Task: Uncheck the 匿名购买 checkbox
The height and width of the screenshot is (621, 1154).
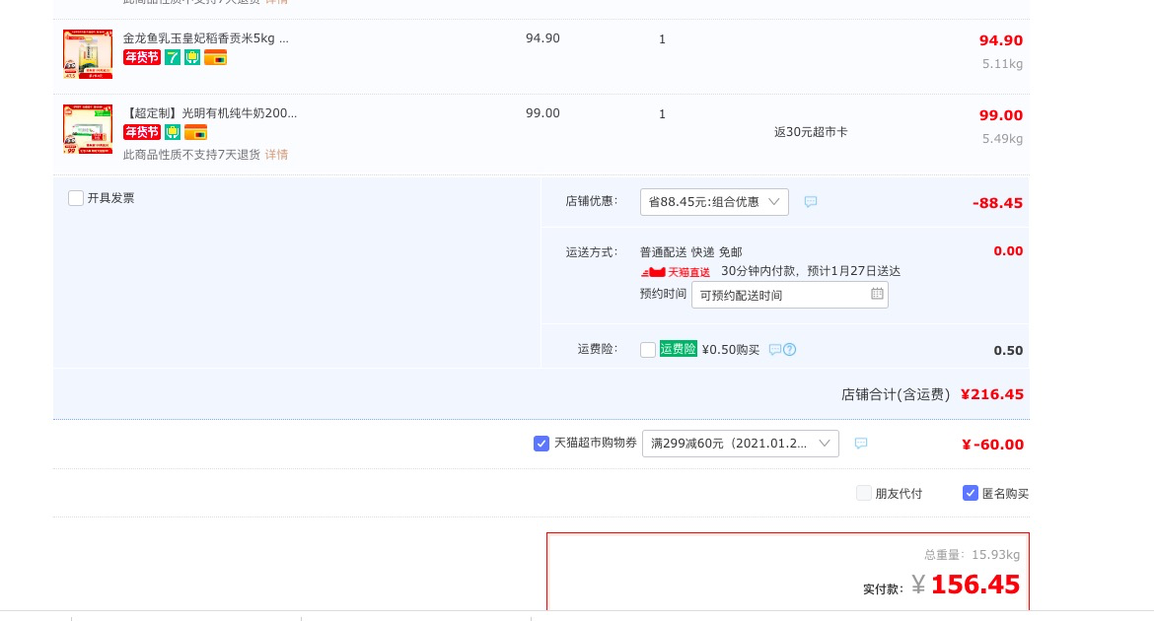Action: click(970, 493)
